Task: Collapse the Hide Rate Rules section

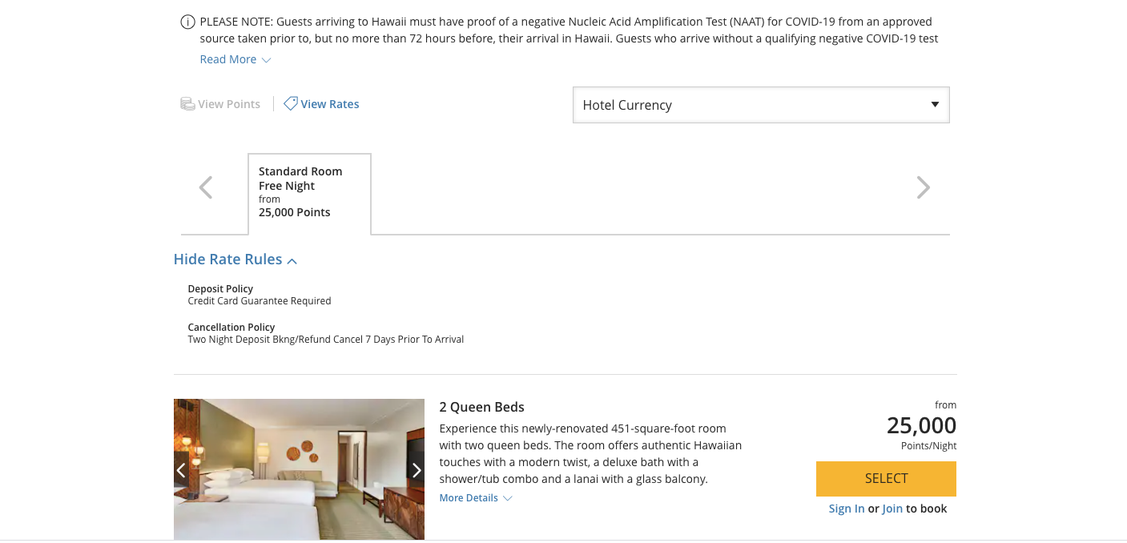Action: coord(235,259)
